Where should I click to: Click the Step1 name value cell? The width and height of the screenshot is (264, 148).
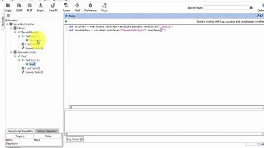point(48,140)
